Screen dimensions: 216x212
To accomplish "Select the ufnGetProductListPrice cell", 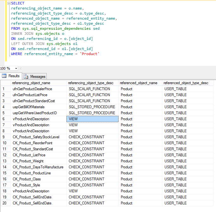I will pos(39,95).
